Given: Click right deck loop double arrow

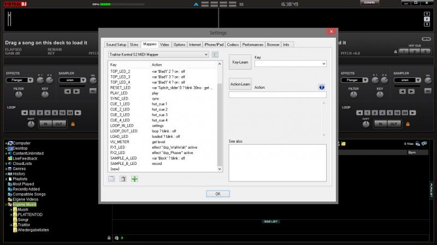Looking at the screenshot, I should tap(413, 113).
